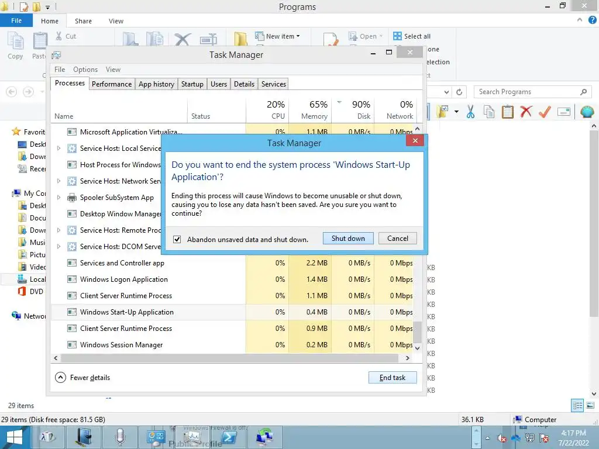Open the microphone speech taskbar icon
Viewport: 599px width, 449px height.
tap(119, 437)
